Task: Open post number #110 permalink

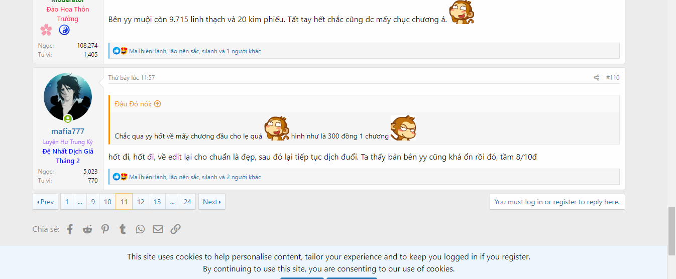Action: (613, 78)
